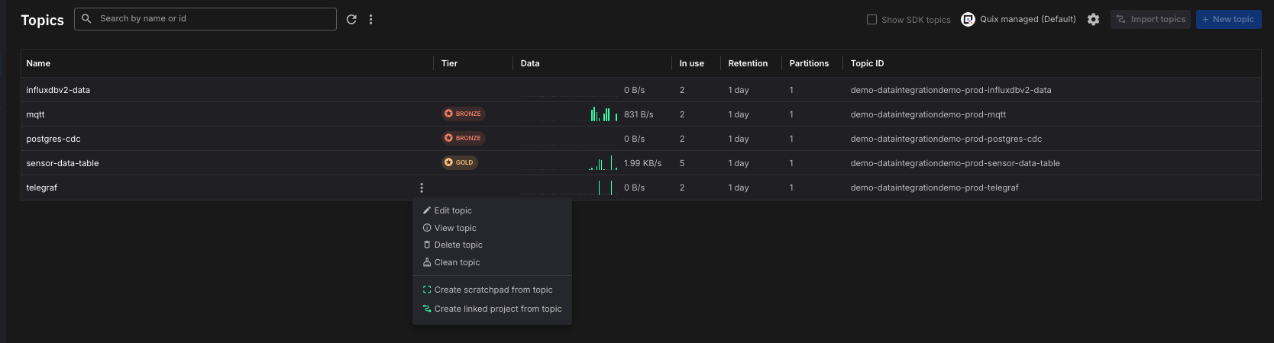1274x343 pixels.
Task: Open the postgres-cdc topic name
Action: point(53,139)
